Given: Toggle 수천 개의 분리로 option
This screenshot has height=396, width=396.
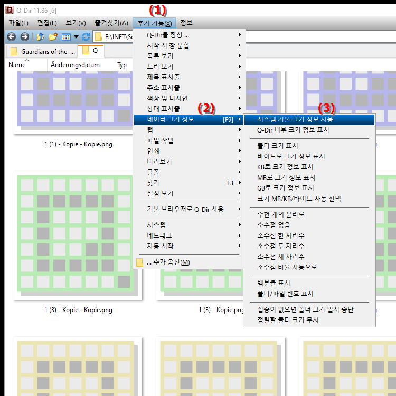Looking at the screenshot, I should coord(309,214).
